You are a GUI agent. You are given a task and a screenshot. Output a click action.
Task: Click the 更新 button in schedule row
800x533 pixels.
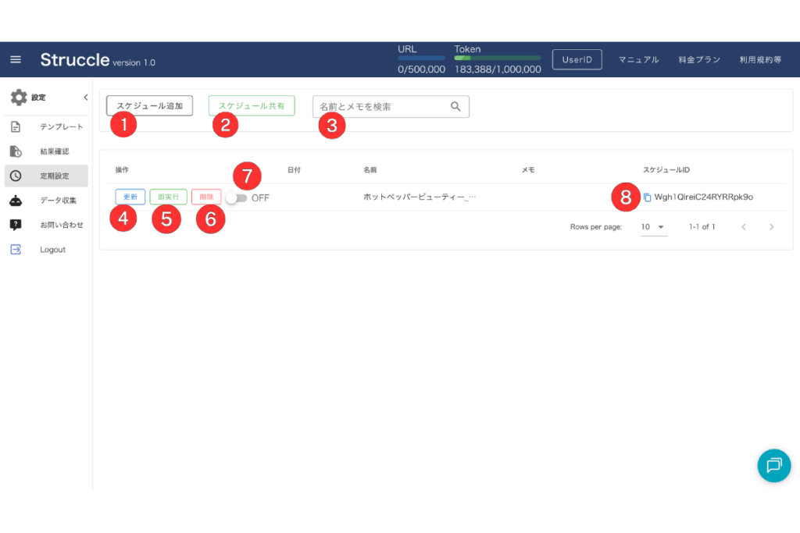[130, 197]
